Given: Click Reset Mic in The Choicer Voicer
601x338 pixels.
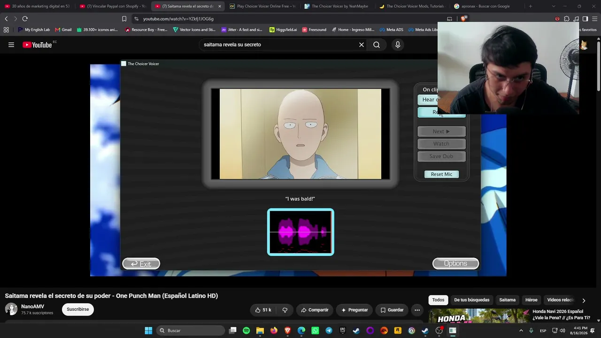Looking at the screenshot, I should [441, 174].
